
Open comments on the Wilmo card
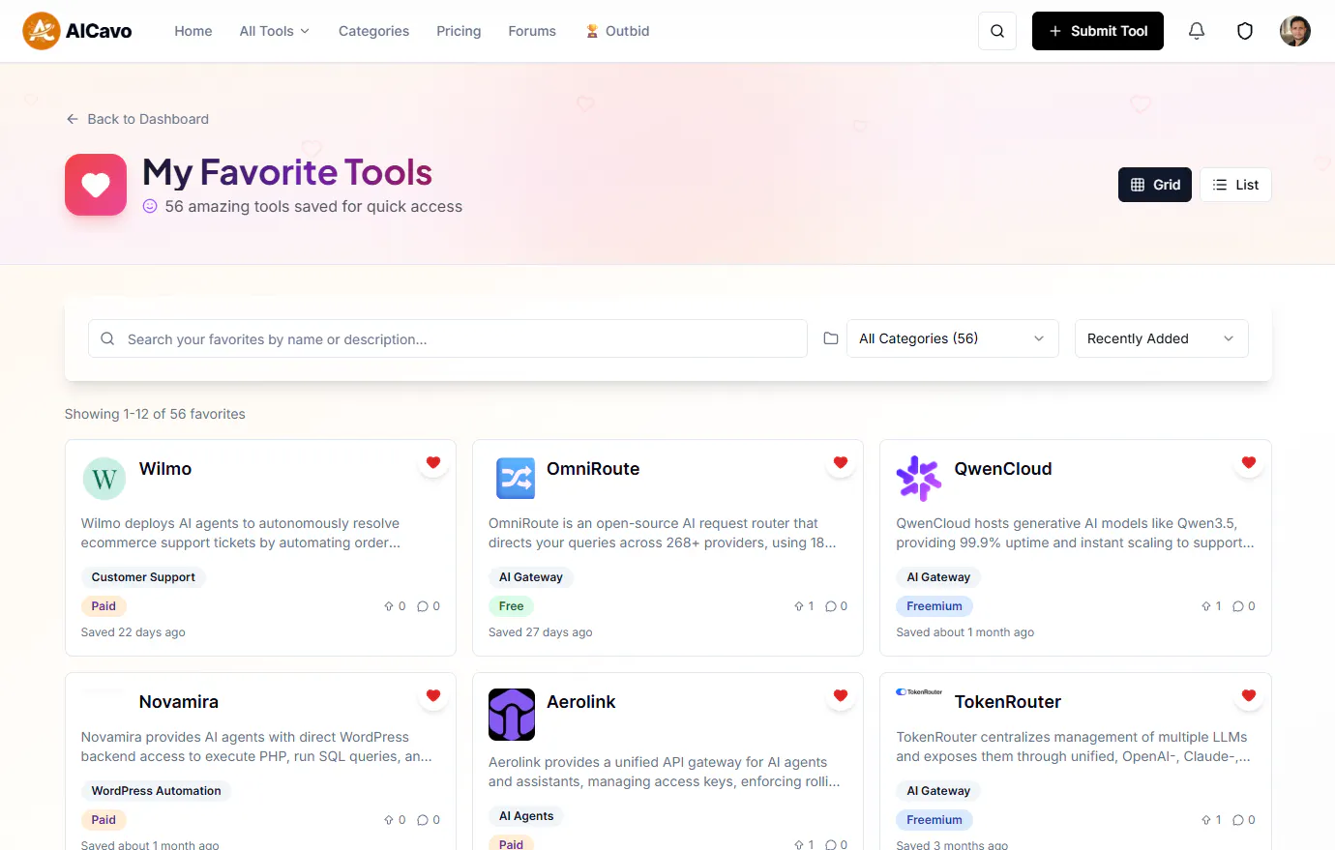429,606
